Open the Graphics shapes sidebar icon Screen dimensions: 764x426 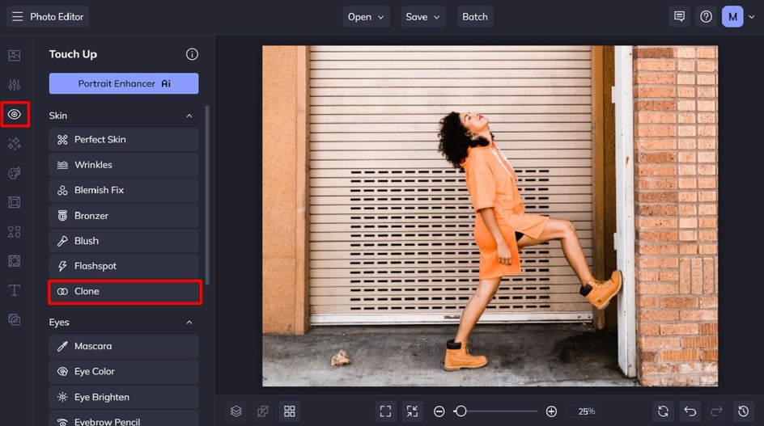pyautogui.click(x=14, y=232)
